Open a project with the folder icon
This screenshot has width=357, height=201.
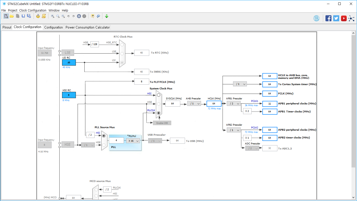(12, 16)
